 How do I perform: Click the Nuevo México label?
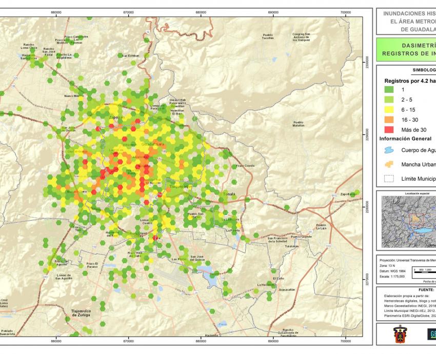coord(74,95)
